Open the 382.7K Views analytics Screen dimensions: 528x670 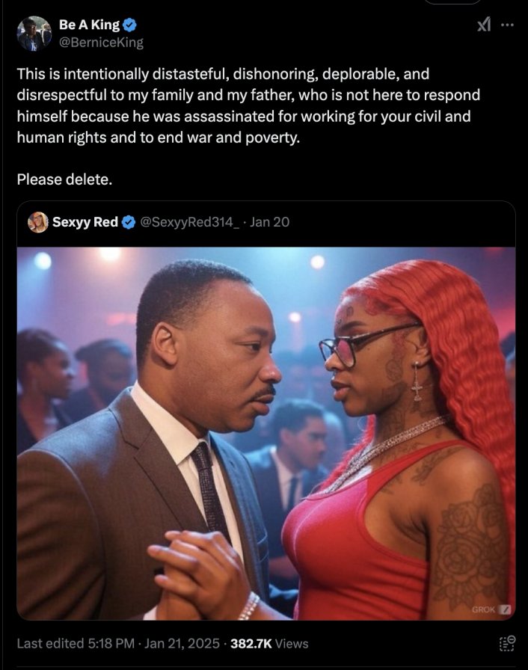pyautogui.click(x=269, y=644)
